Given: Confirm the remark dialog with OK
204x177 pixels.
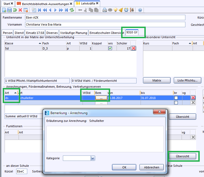Looking at the screenshot, I should 124,167.
